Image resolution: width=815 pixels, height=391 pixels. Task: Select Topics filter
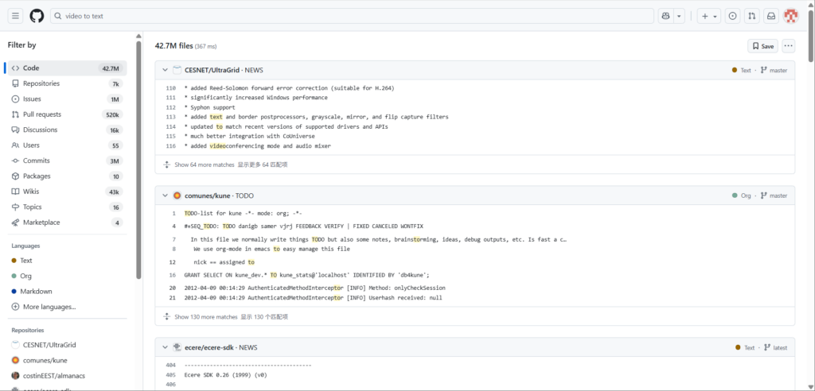click(67, 207)
